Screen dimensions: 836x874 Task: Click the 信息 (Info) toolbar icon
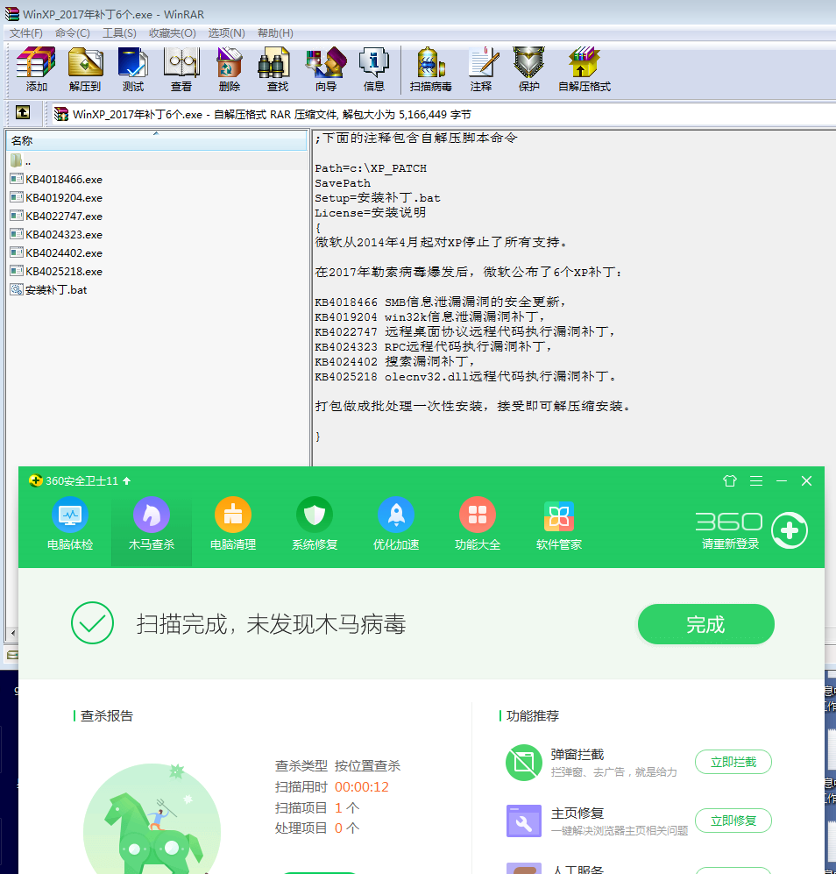pyautogui.click(x=374, y=69)
